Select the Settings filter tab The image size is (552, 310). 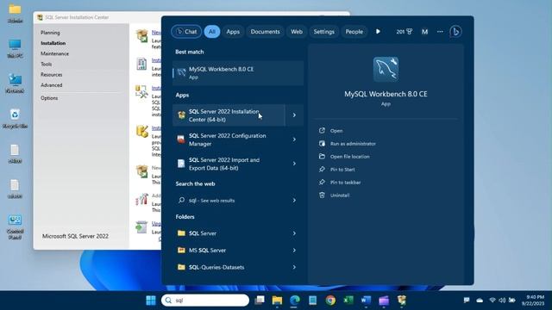pos(324,32)
